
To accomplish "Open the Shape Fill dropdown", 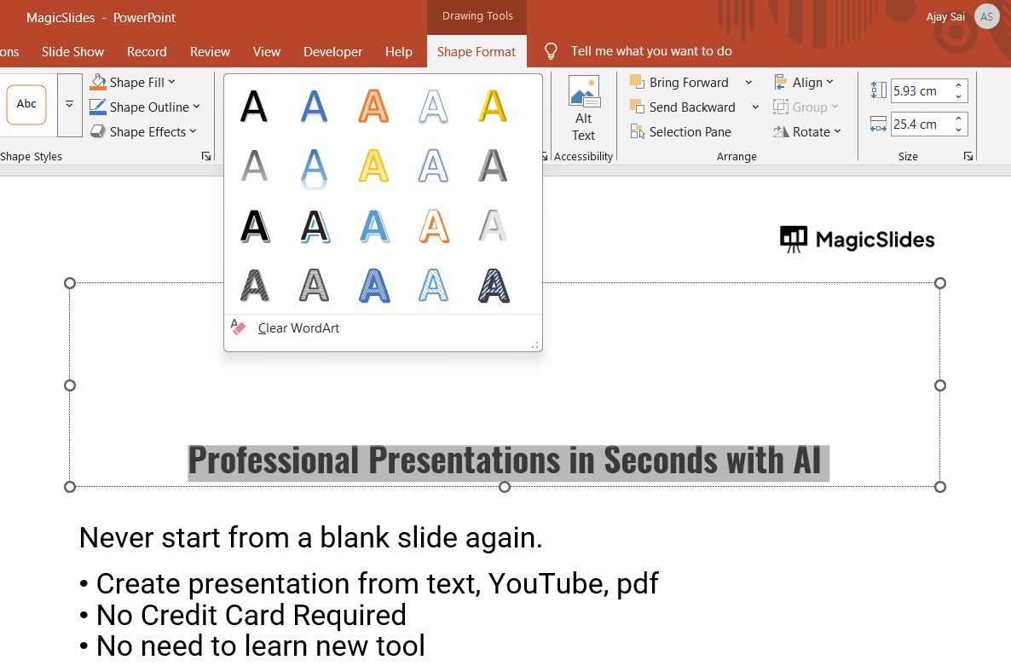I will coord(133,83).
